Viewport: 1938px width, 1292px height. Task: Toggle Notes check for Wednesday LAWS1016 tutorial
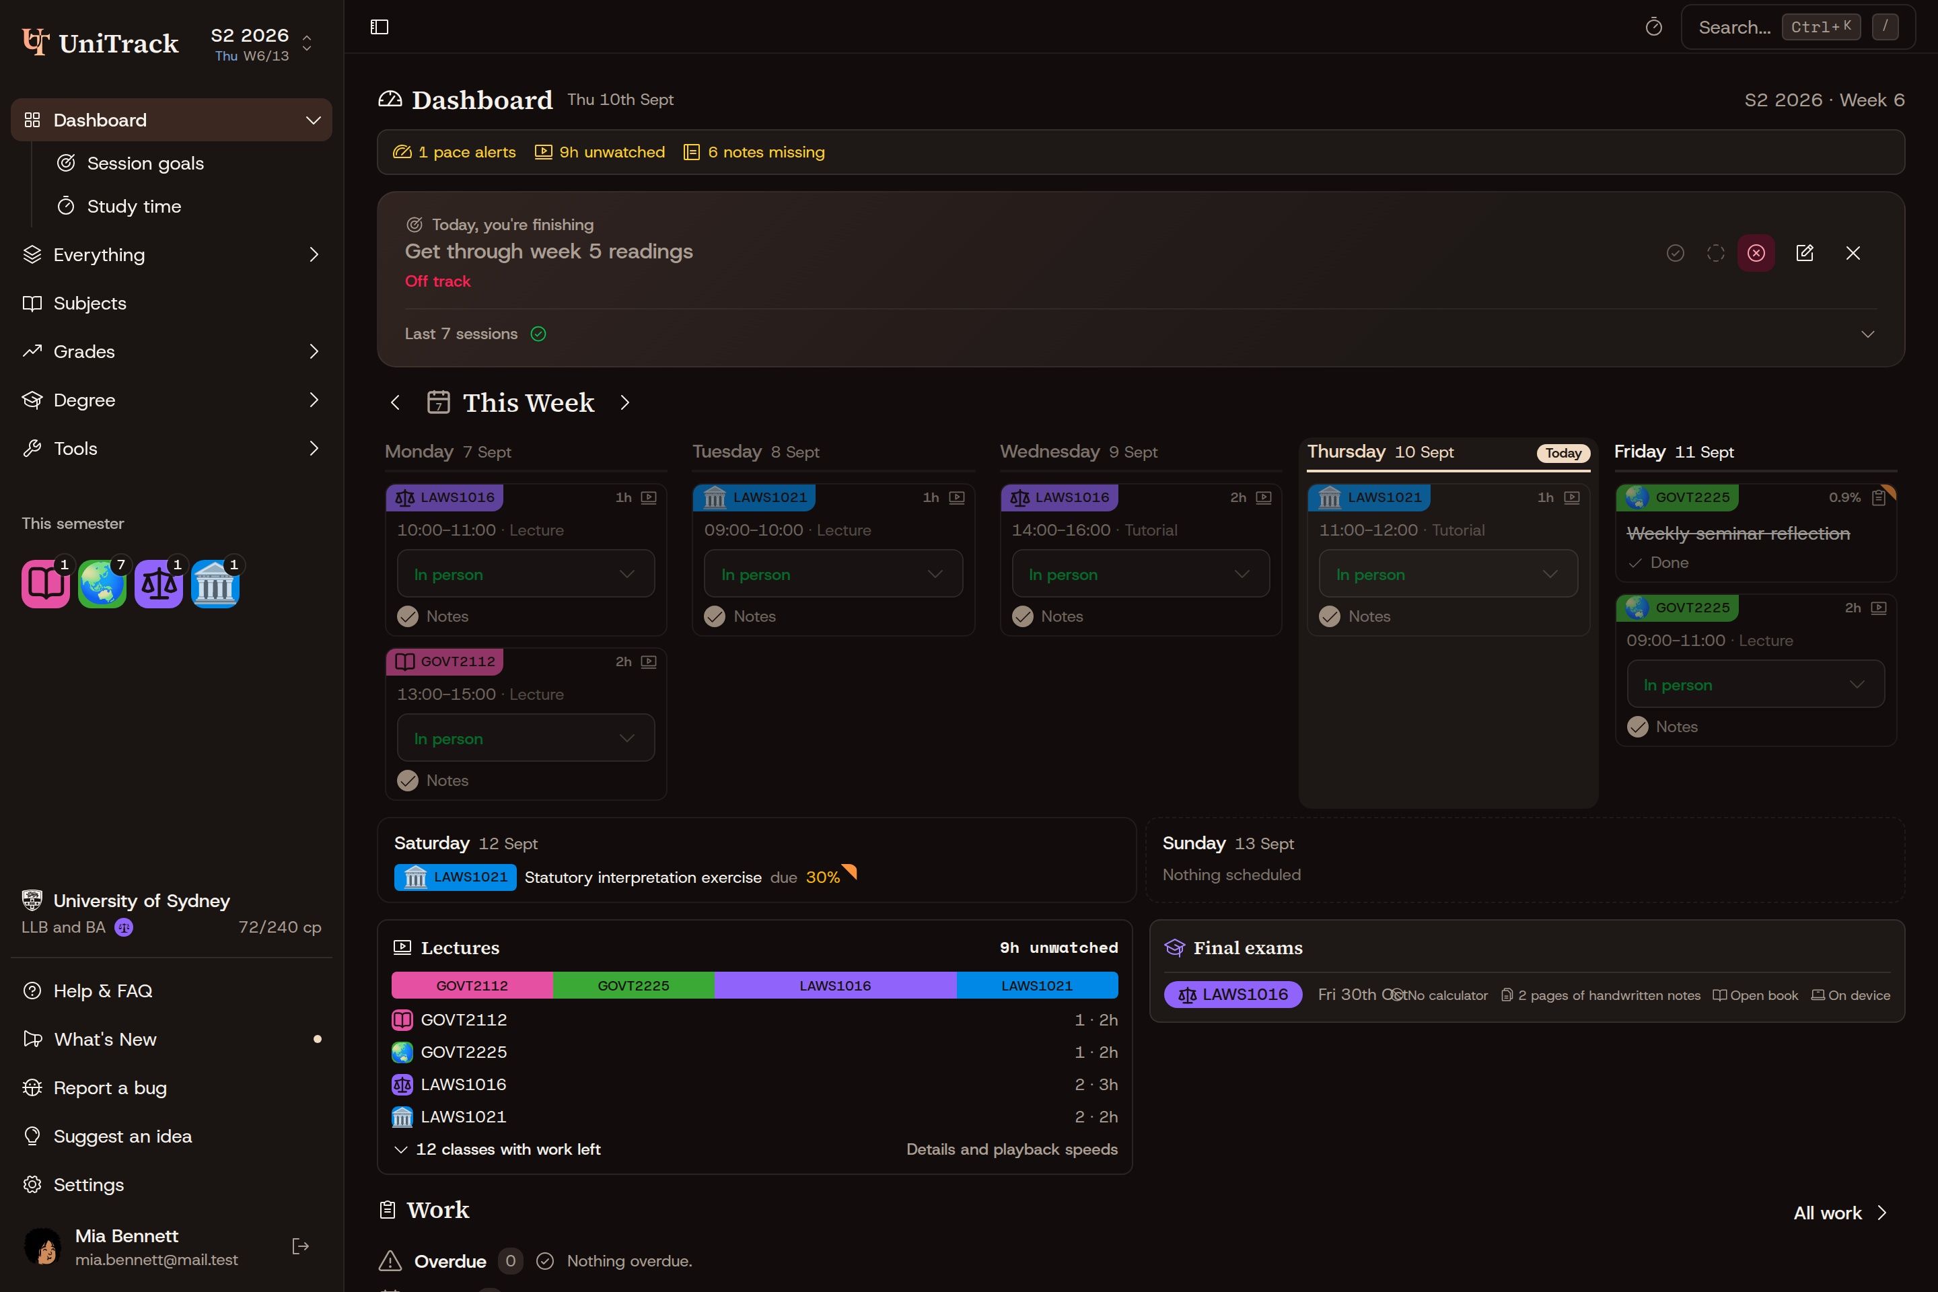click(1023, 616)
